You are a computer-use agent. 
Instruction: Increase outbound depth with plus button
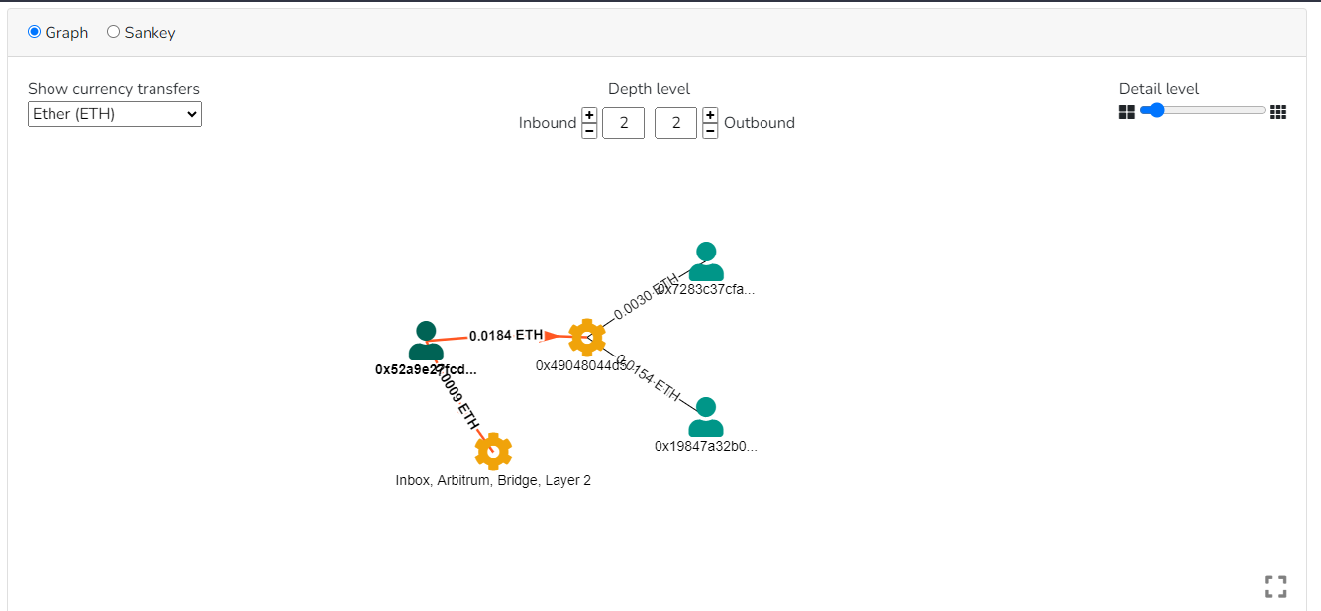pos(710,115)
